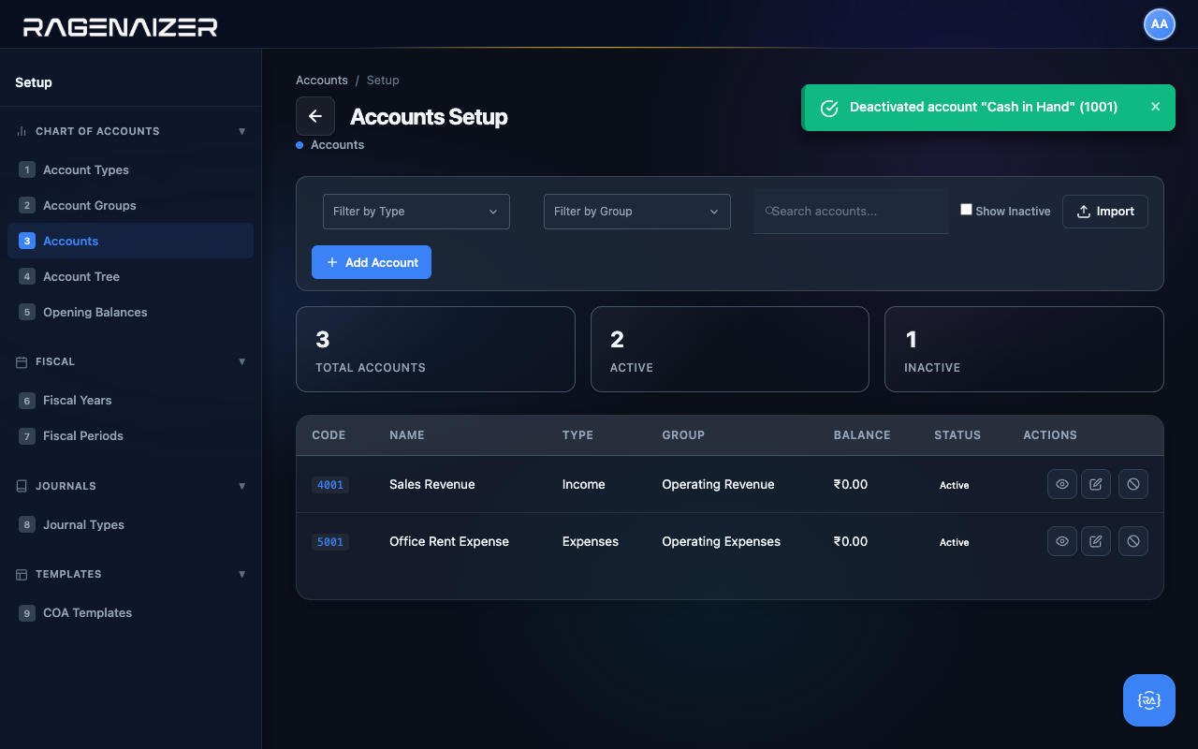Focus the Search accounts input field
Image resolution: width=1198 pixels, height=749 pixels.
click(x=851, y=212)
